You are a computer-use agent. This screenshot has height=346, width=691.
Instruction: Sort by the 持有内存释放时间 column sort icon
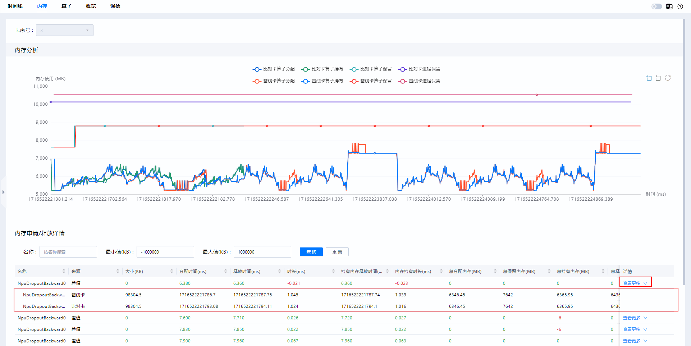coord(387,271)
